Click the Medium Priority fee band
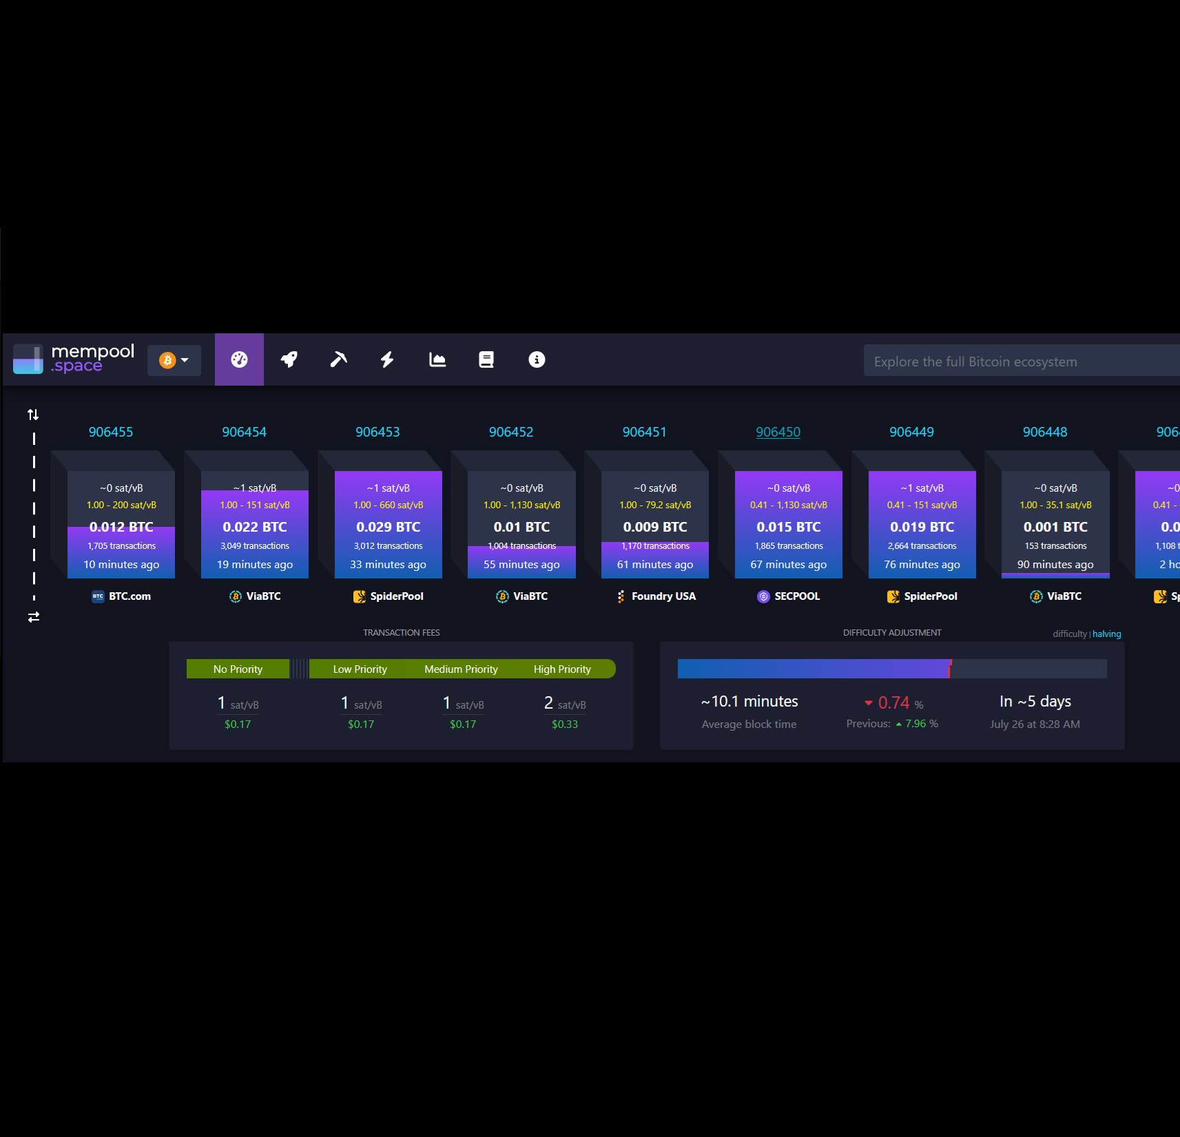The image size is (1180, 1137). [461, 669]
